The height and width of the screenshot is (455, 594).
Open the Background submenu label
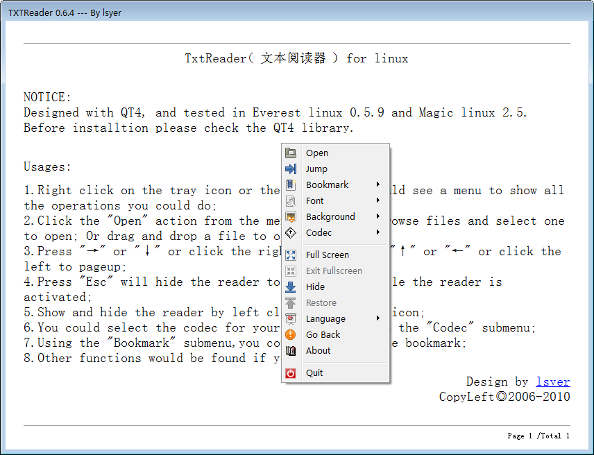[x=330, y=216]
